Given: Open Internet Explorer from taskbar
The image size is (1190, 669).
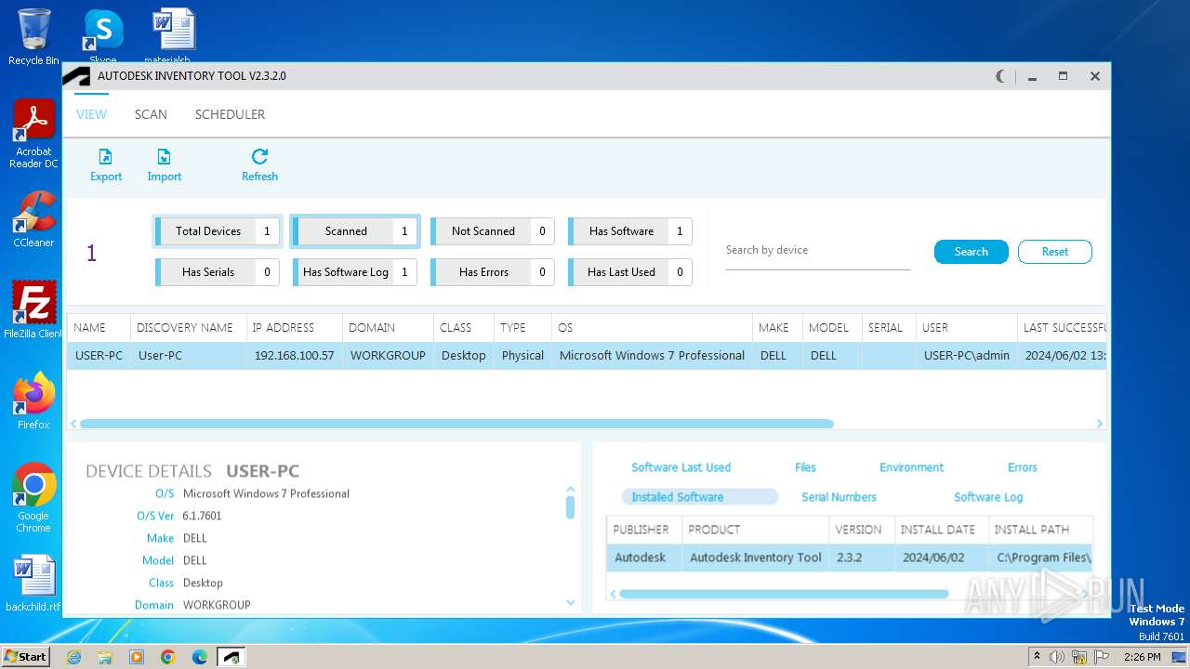Looking at the screenshot, I should click(73, 657).
